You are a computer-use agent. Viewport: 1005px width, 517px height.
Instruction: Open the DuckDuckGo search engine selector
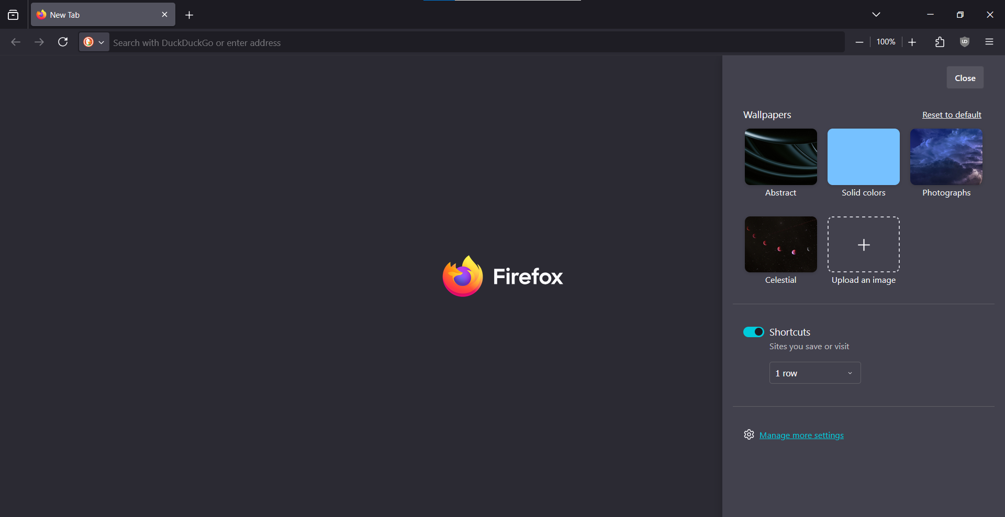94,42
